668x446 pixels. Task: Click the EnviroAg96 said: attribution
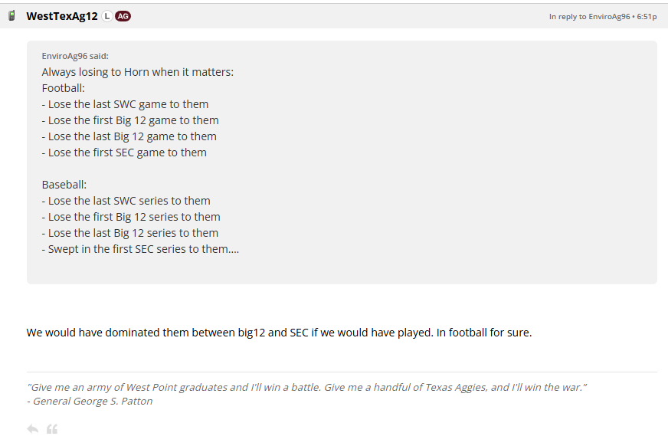tap(75, 56)
